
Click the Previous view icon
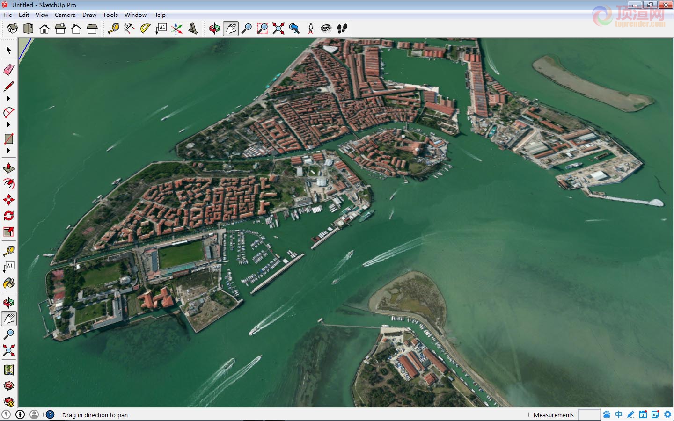click(x=294, y=29)
